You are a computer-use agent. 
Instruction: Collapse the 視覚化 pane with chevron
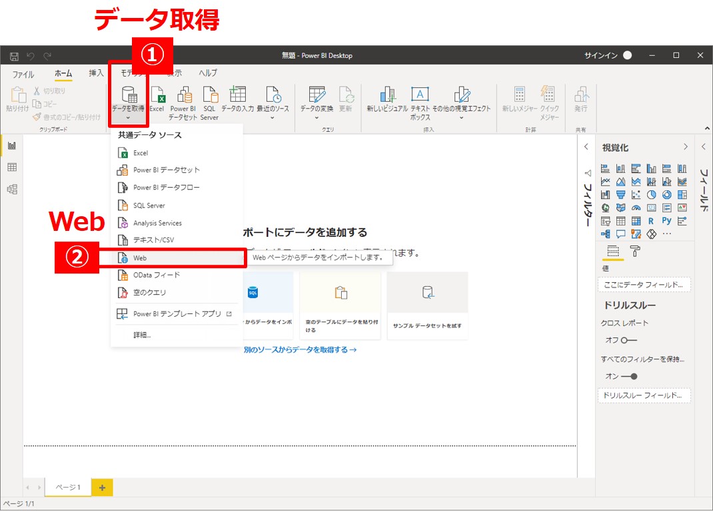tap(686, 147)
